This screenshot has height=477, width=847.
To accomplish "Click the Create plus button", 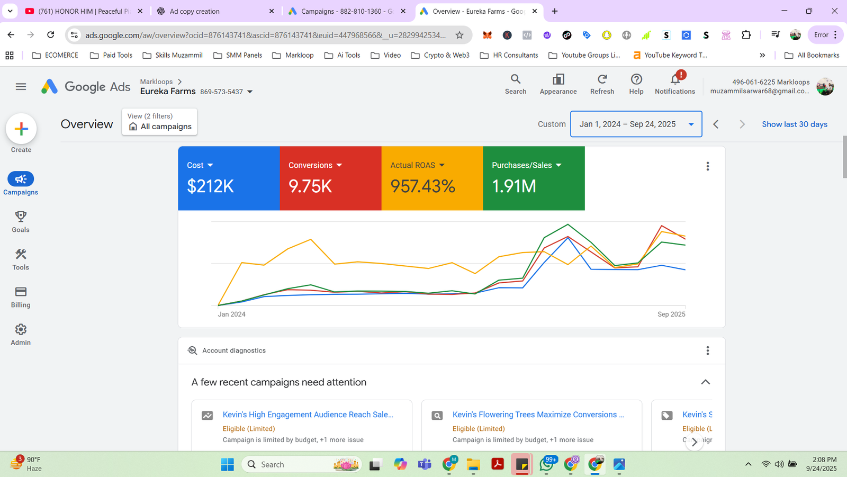I will coord(21,128).
